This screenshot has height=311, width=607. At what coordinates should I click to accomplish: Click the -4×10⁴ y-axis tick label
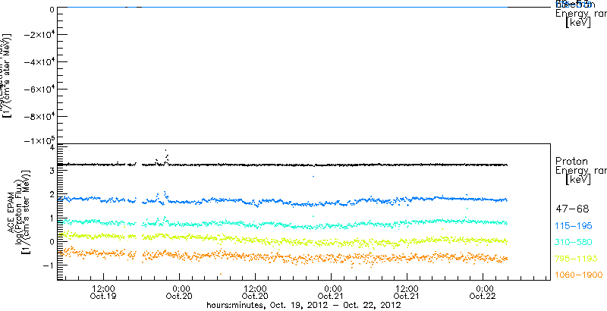tap(39, 62)
